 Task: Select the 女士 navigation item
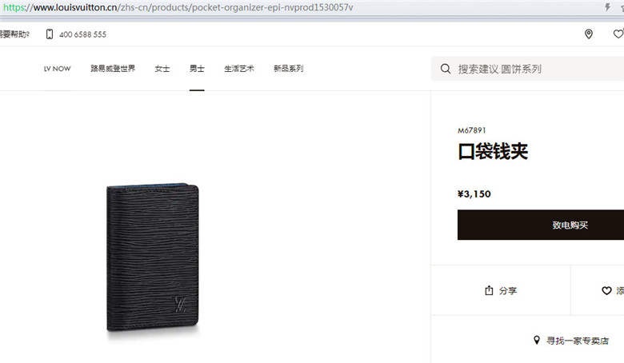[162, 69]
